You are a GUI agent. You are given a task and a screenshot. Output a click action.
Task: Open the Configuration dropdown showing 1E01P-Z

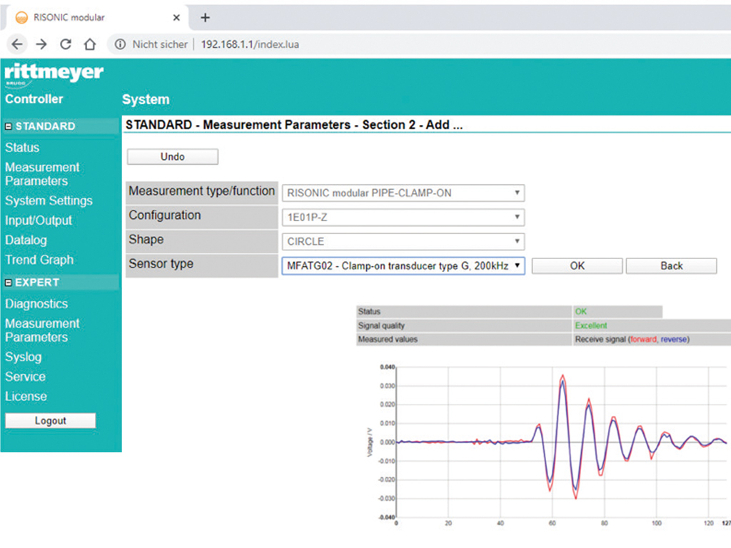(x=403, y=217)
